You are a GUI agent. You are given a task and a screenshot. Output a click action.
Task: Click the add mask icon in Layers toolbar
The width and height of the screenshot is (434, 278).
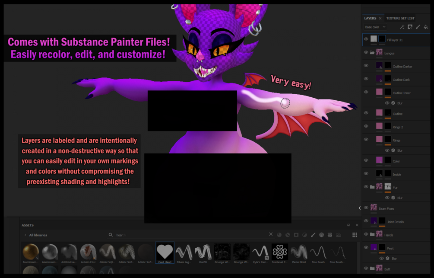click(410, 27)
